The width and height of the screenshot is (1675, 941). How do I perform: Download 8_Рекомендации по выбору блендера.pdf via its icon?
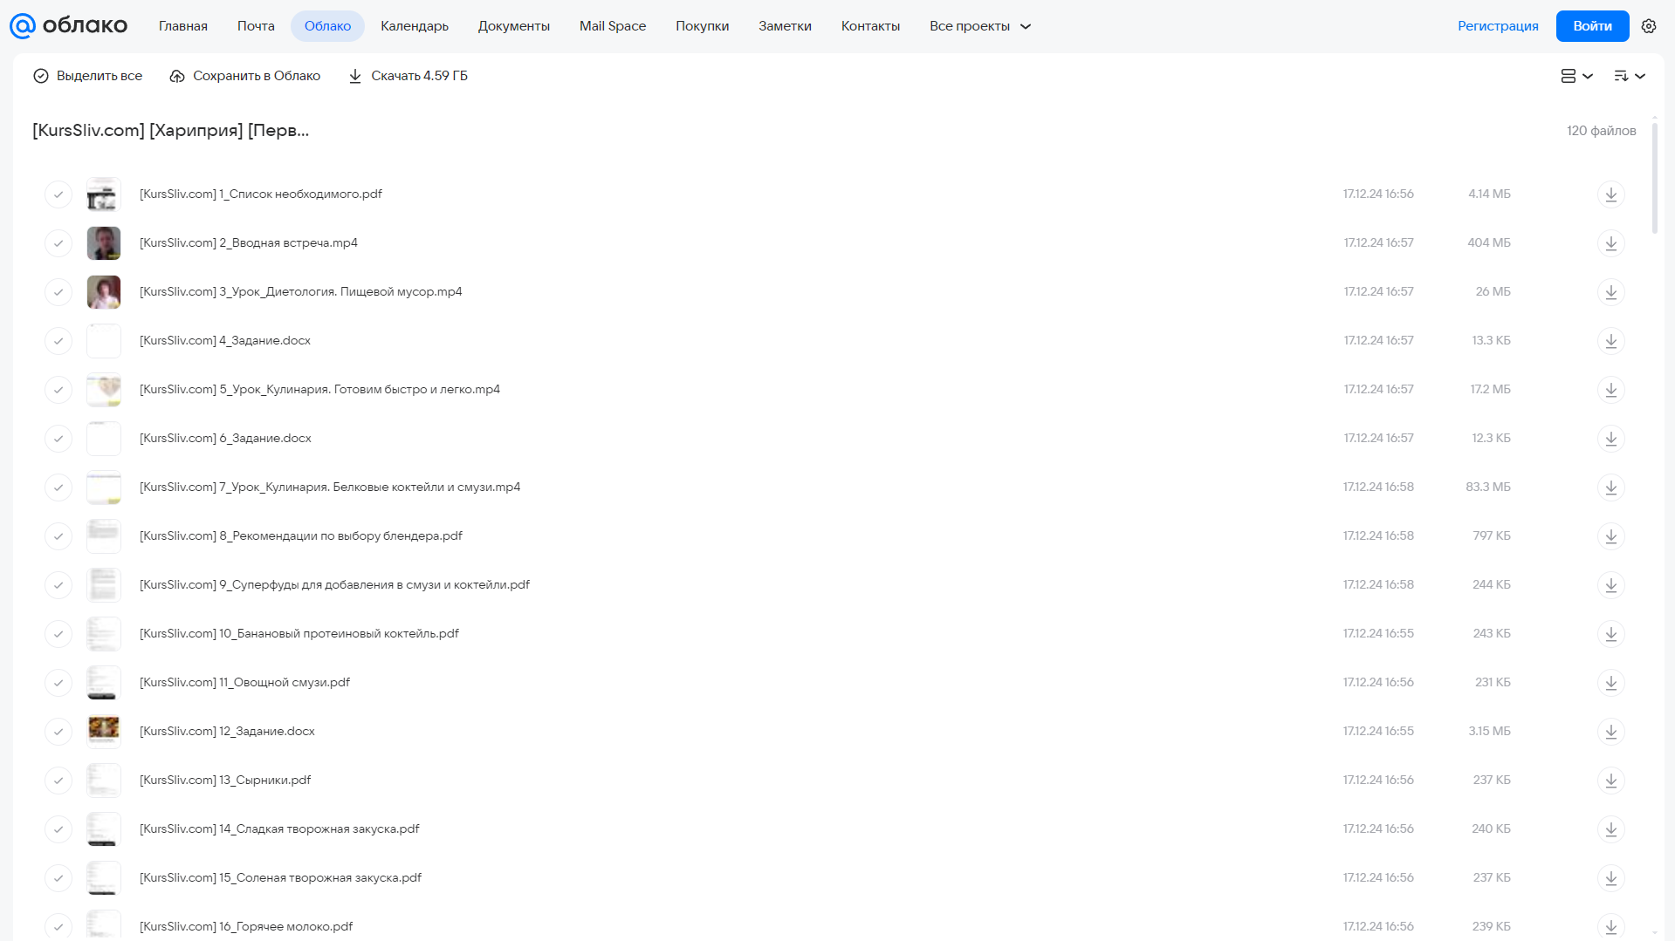point(1610,535)
